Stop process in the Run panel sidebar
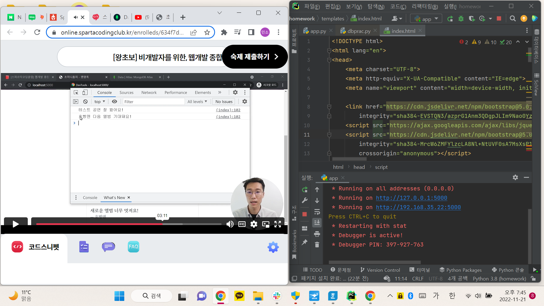 [305, 214]
